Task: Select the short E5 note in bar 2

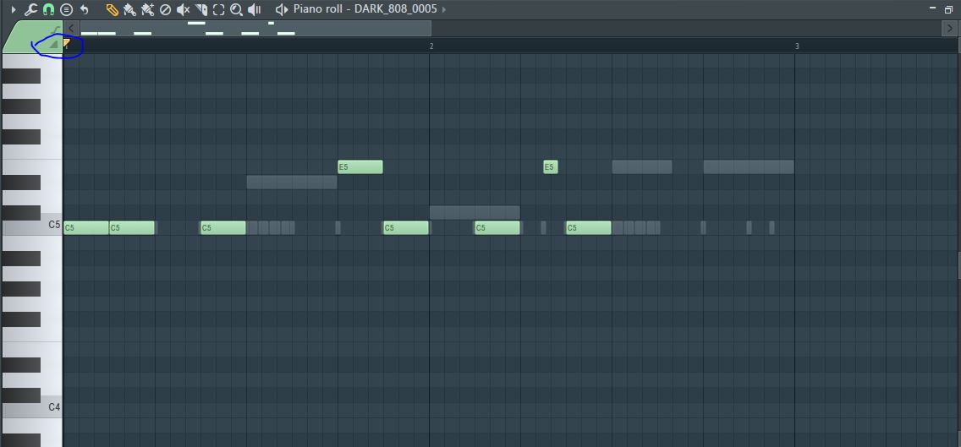Action: [551, 167]
